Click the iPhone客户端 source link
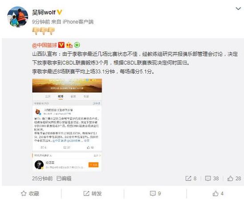Image resolution: width=244 pixels, height=200 pixels. pos(78,22)
